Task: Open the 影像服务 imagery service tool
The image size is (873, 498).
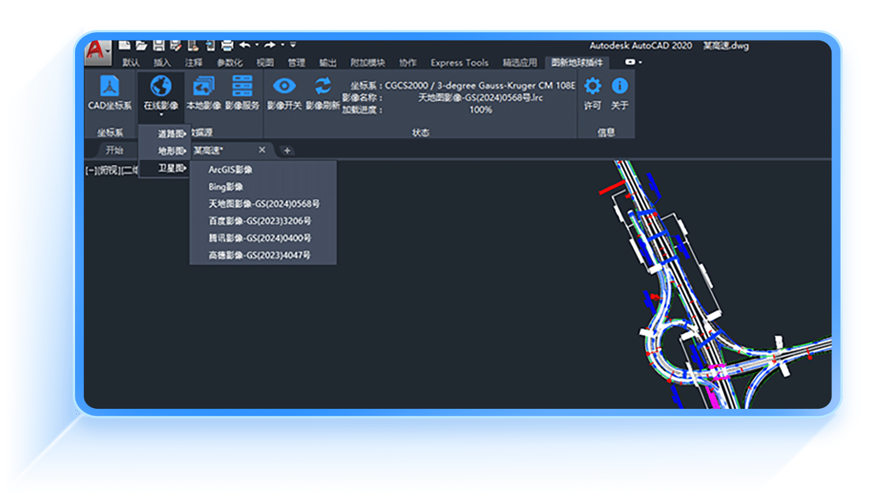Action: pos(242,92)
